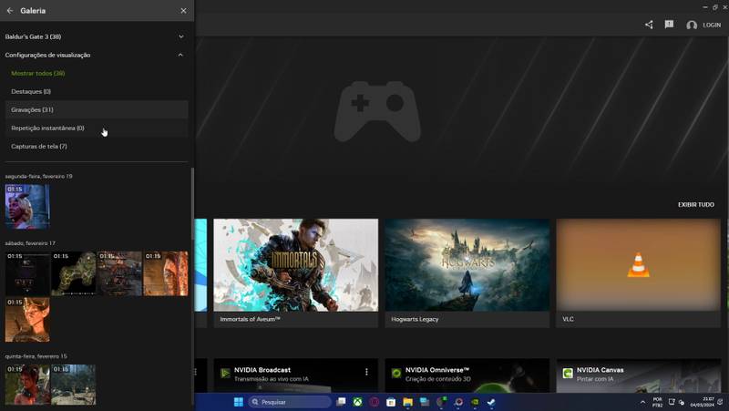729x411 pixels.
Task: Click the taskbar Pesquisar search box
Action: 290,402
